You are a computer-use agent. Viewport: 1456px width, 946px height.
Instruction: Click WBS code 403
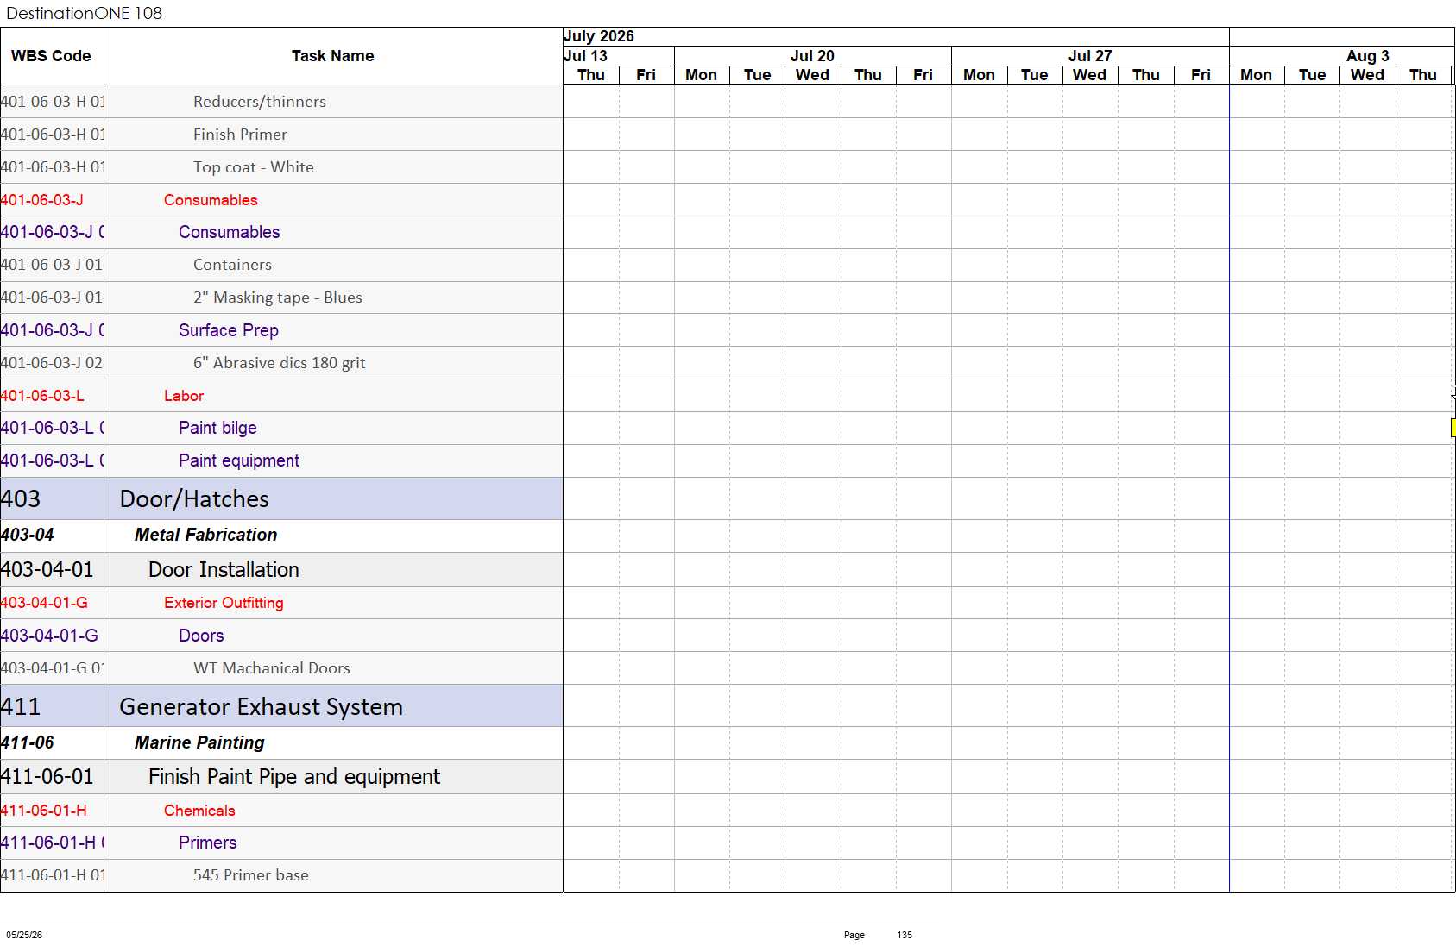21,498
